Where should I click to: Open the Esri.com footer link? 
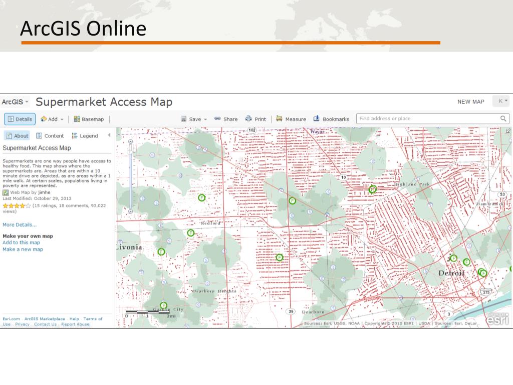coord(11,319)
